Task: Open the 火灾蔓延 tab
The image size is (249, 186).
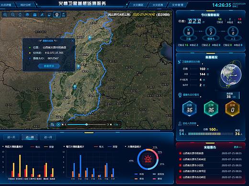Action: pos(138,5)
